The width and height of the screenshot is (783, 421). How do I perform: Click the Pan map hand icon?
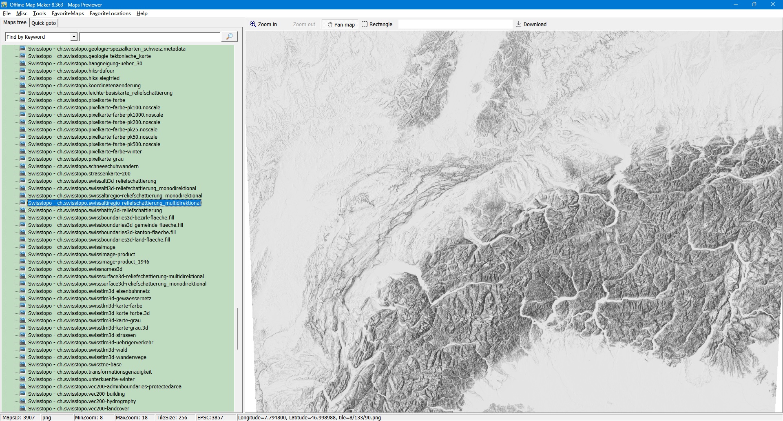coord(330,24)
